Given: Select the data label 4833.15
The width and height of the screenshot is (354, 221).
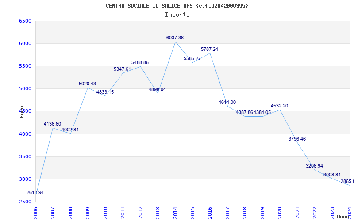Looking at the screenshot, I should (105, 92).
